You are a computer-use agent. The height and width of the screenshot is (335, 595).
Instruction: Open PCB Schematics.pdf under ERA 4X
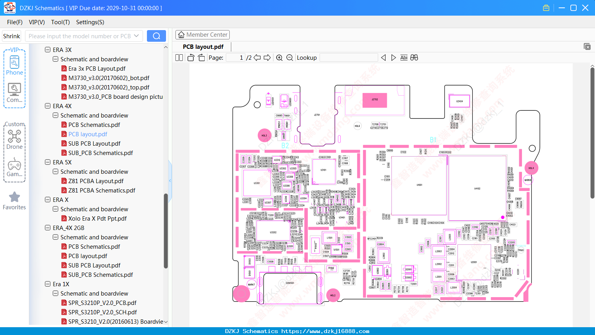point(94,125)
